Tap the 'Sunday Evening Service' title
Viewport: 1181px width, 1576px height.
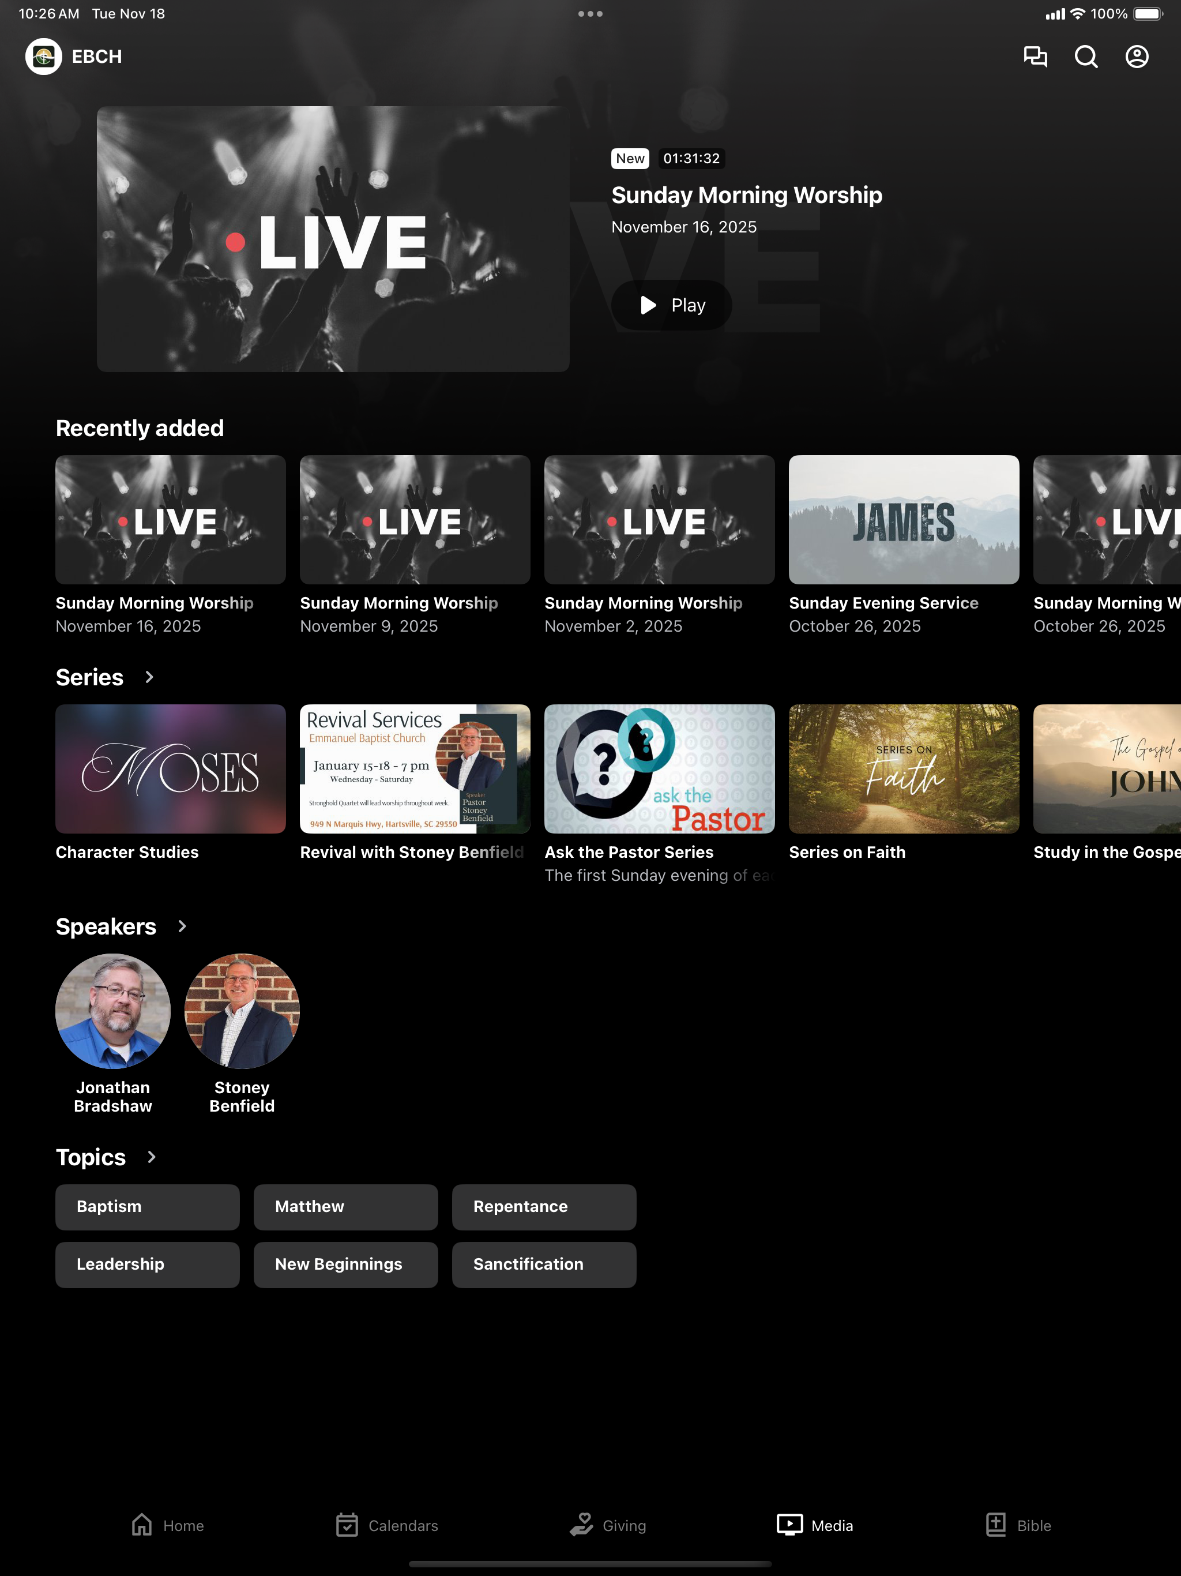point(883,603)
